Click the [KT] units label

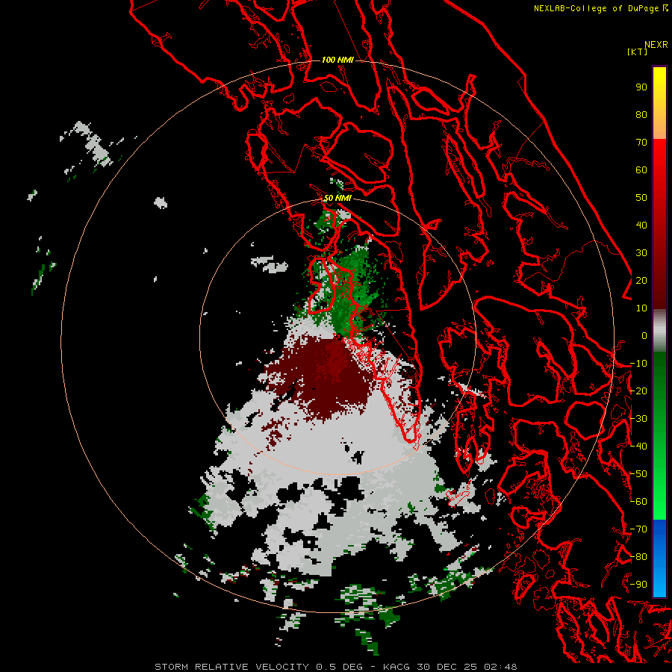(x=638, y=52)
